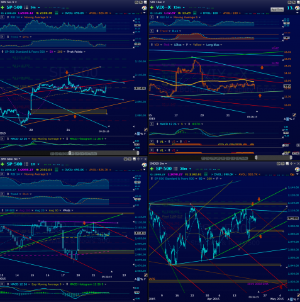
Task: Close the RSI 14 panel in SPX 5m chart
Action: pyautogui.click(x=2, y=18)
